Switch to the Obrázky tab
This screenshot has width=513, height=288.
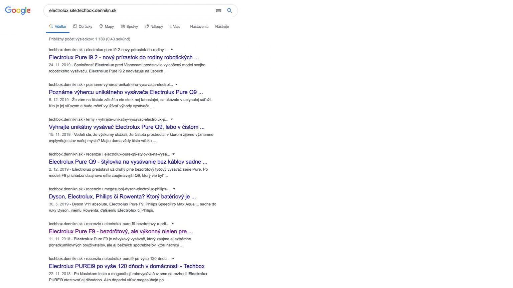82,26
